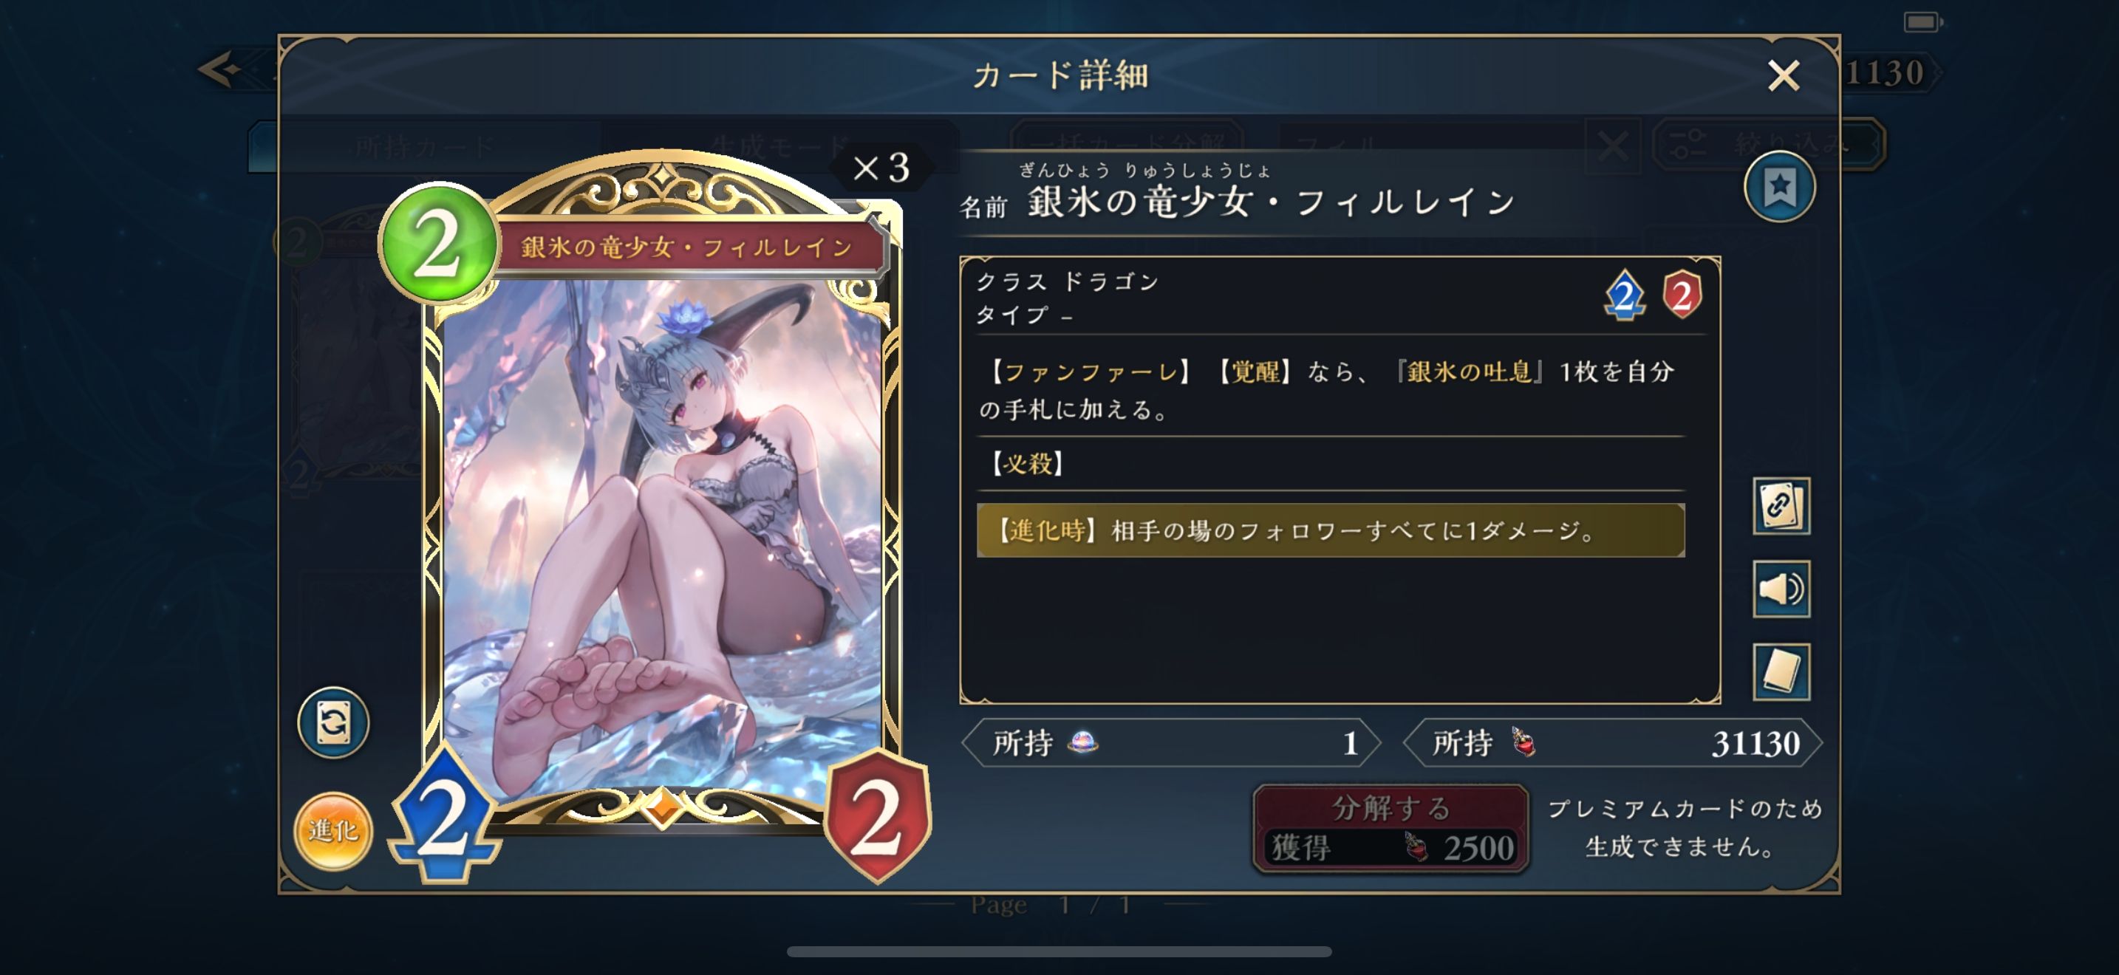The height and width of the screenshot is (975, 2119).
Task: Open related cards link icon
Action: 1781,505
